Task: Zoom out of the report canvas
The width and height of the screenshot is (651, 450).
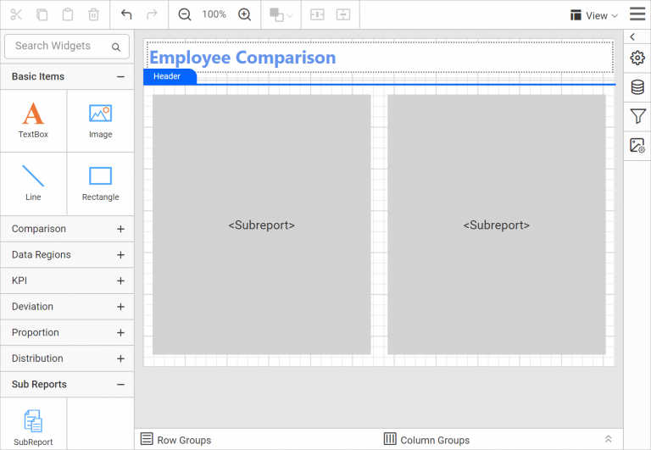Action: pos(184,14)
